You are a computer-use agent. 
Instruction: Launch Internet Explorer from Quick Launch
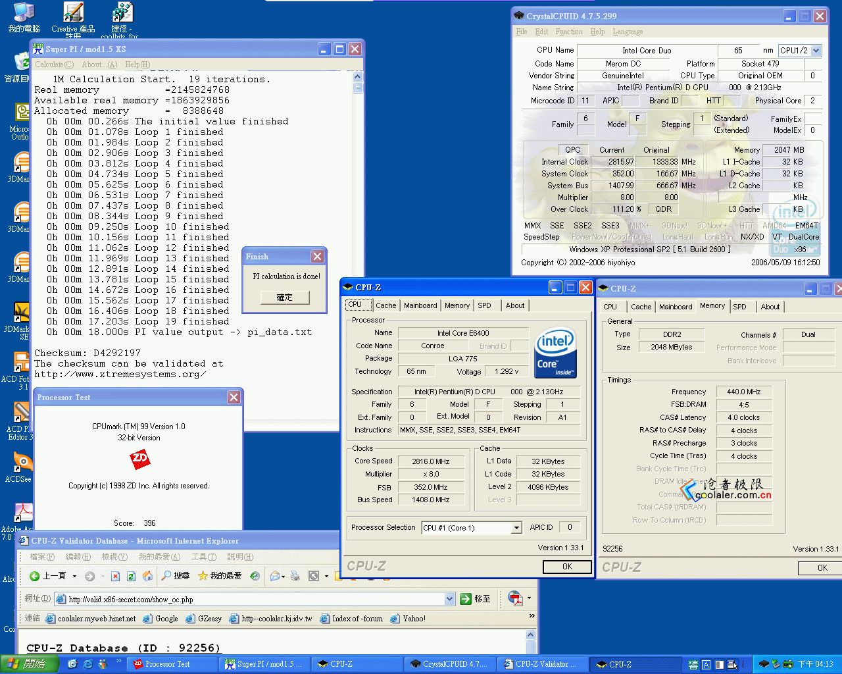tap(87, 664)
